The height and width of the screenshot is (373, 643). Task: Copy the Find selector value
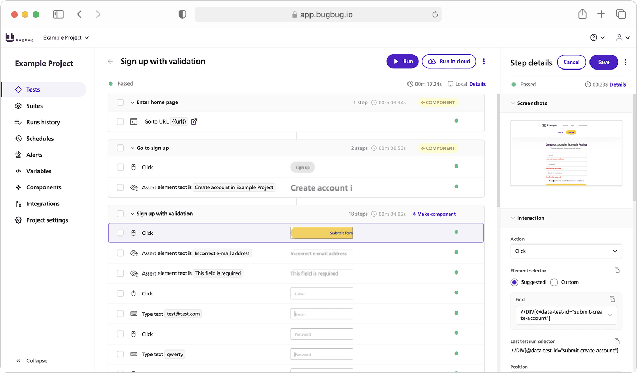click(612, 299)
